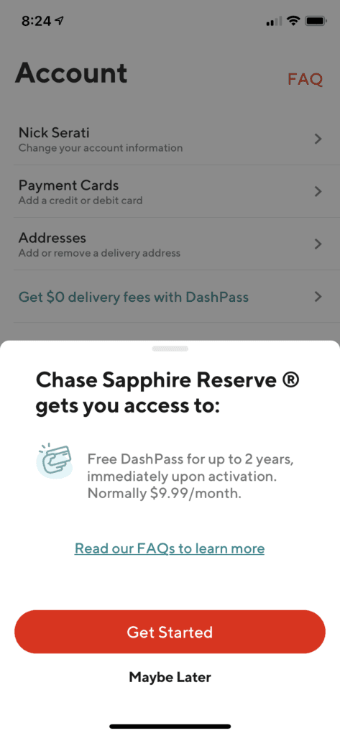Tap the battery icon in status bar
340x736 pixels.
[x=316, y=21]
